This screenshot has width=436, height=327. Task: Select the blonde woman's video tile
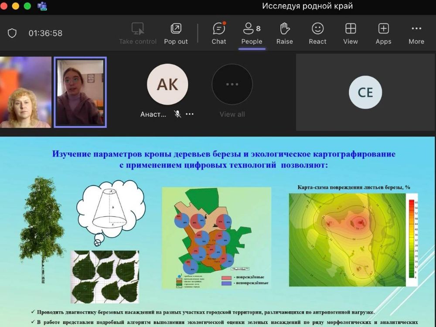click(x=25, y=92)
